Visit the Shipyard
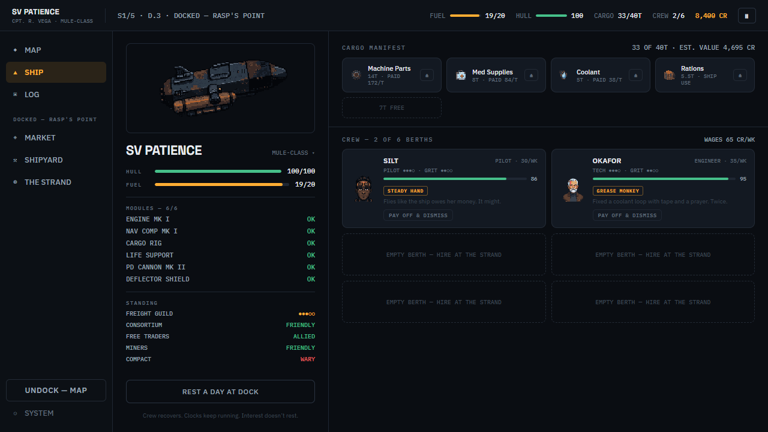The height and width of the screenshot is (432, 768). [x=56, y=160]
